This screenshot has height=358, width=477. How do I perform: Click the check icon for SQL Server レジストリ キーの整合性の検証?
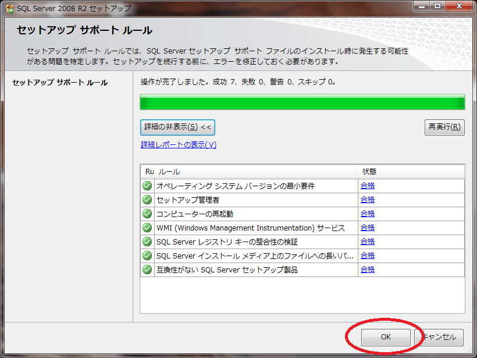[147, 241]
